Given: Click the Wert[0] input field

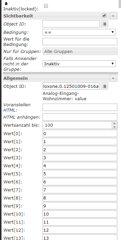Looking at the screenshot, I should tap(80, 133).
